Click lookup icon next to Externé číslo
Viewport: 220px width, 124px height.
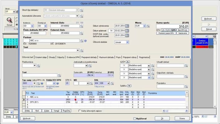click(82, 33)
